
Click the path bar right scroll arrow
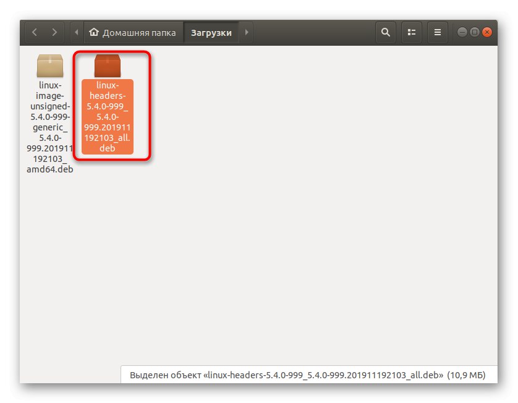(247, 32)
